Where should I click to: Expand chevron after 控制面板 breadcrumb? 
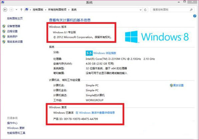[46, 10]
